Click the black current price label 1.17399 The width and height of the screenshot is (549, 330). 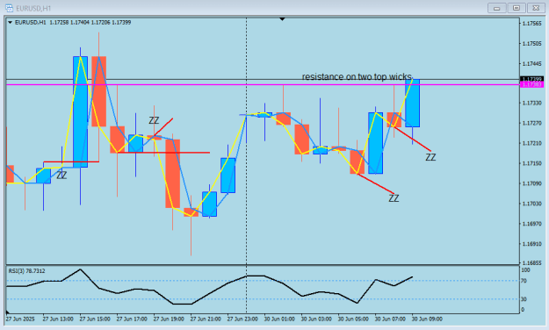(531, 79)
